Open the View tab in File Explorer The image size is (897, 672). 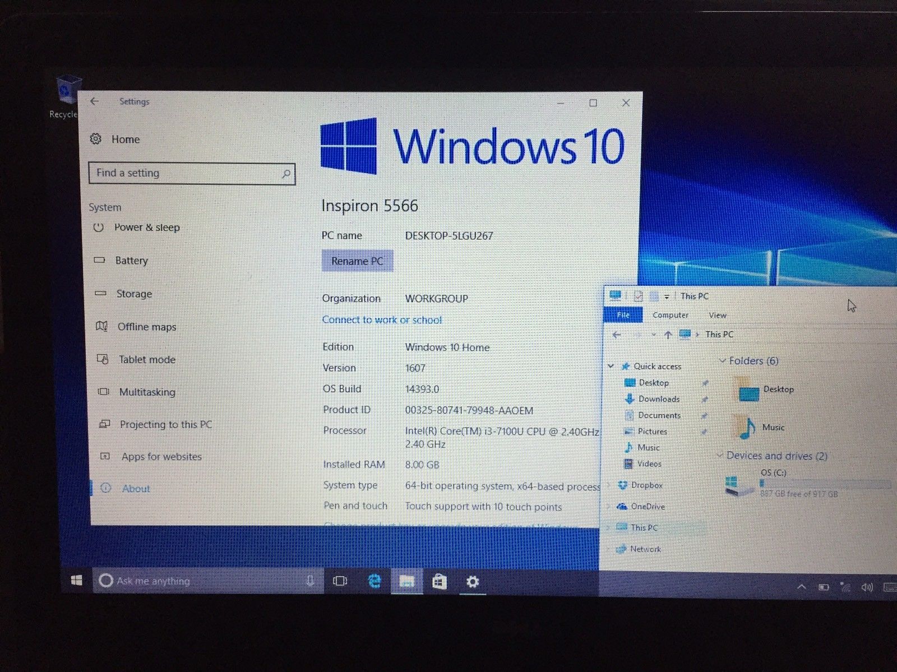(717, 316)
